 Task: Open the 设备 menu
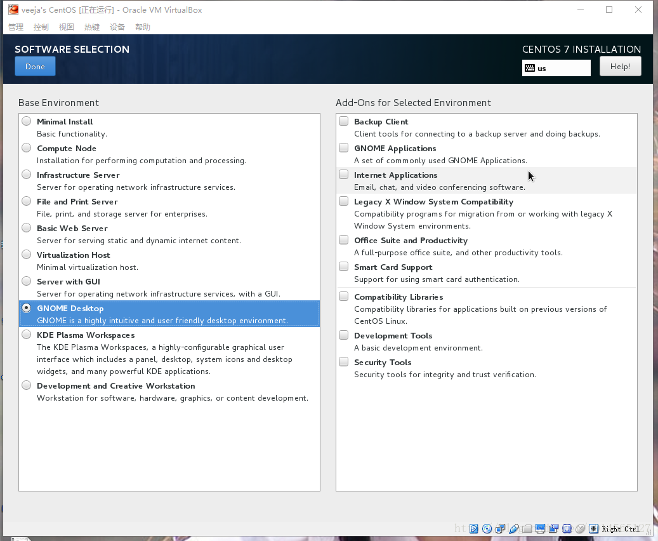coord(117,27)
